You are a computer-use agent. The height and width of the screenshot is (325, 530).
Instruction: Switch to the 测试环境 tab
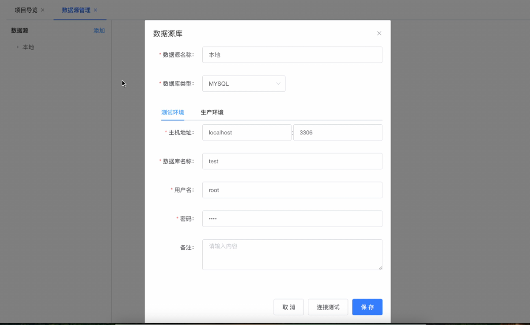click(173, 112)
